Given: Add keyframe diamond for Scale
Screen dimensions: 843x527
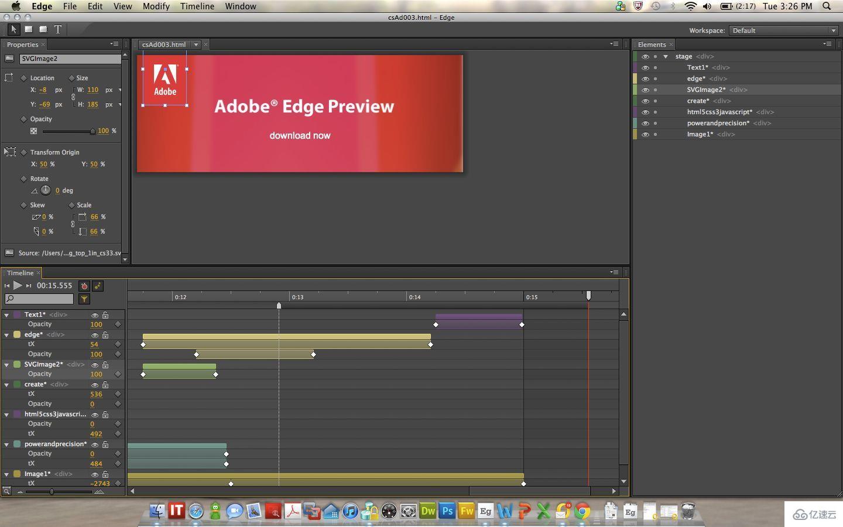Looking at the screenshot, I should click(x=71, y=205).
